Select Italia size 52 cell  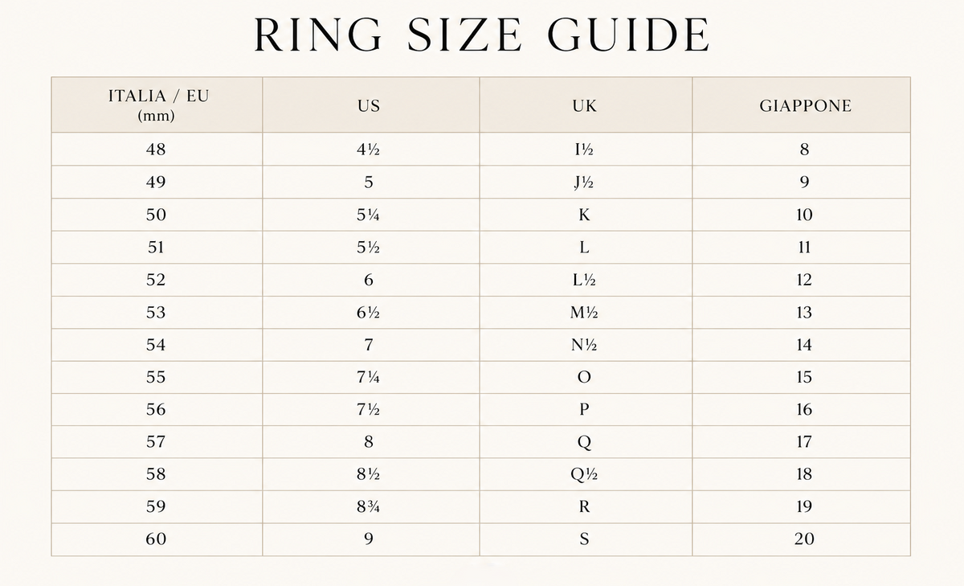coord(157,280)
